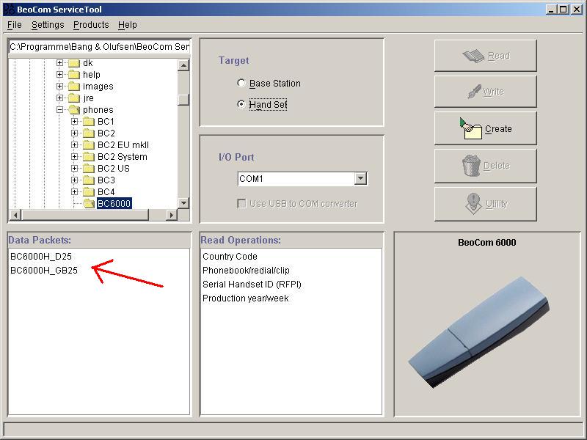587x440 pixels.
Task: Expand the BC2 US folder node
Action: coord(74,169)
